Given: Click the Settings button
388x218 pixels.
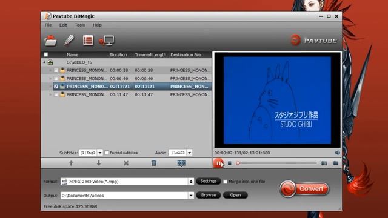Looking at the screenshot, I should [x=209, y=181].
